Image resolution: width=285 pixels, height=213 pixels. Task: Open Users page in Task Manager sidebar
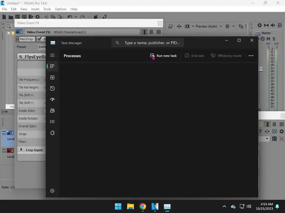point(52,110)
